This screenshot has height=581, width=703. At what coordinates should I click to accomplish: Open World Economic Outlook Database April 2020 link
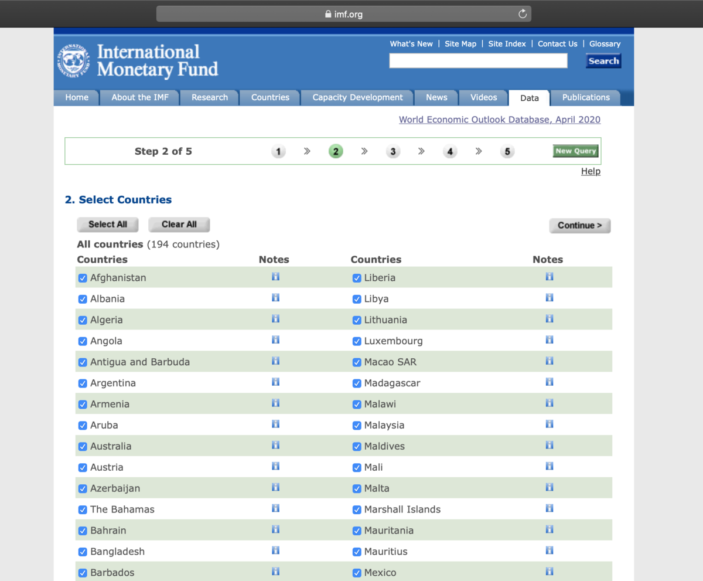[500, 120]
